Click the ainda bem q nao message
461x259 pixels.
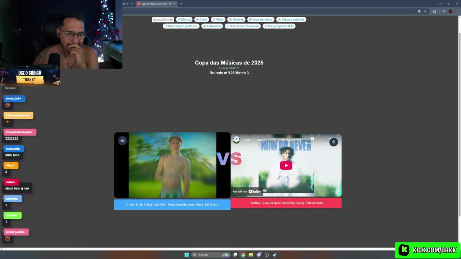click(x=17, y=188)
